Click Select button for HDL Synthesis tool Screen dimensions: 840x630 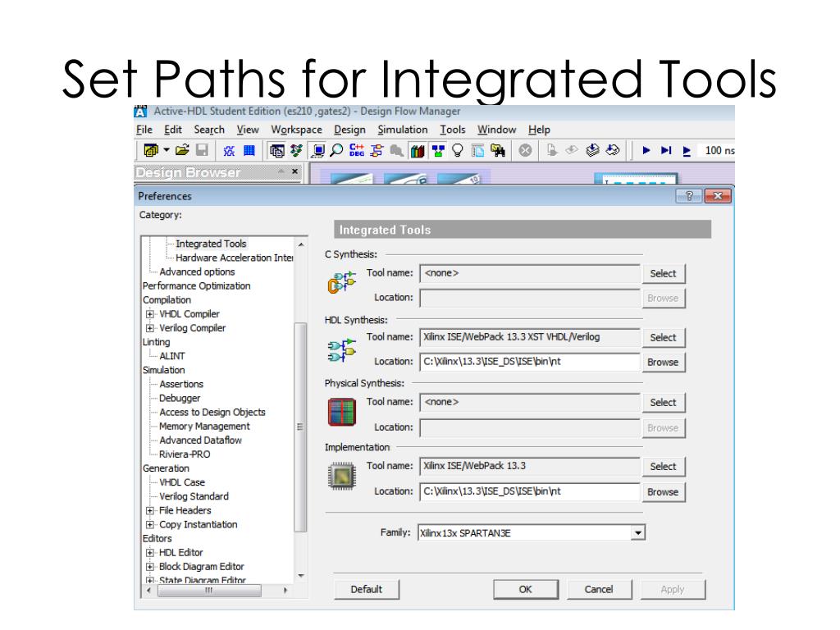click(x=663, y=337)
